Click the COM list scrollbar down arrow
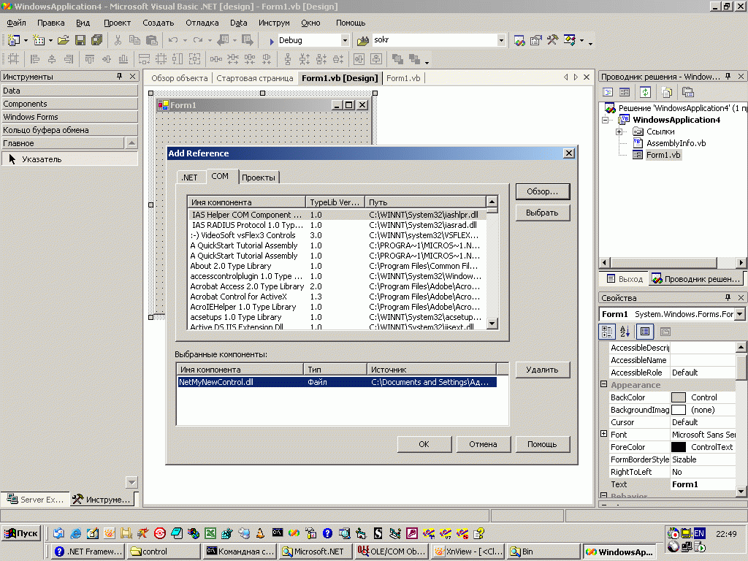The height and width of the screenshot is (561, 748). coord(492,323)
